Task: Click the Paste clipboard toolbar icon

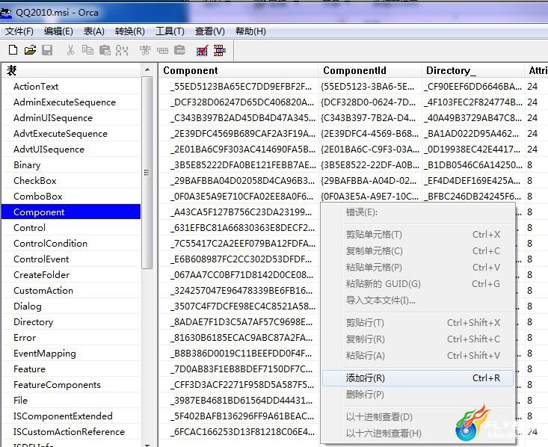Action: [105, 50]
